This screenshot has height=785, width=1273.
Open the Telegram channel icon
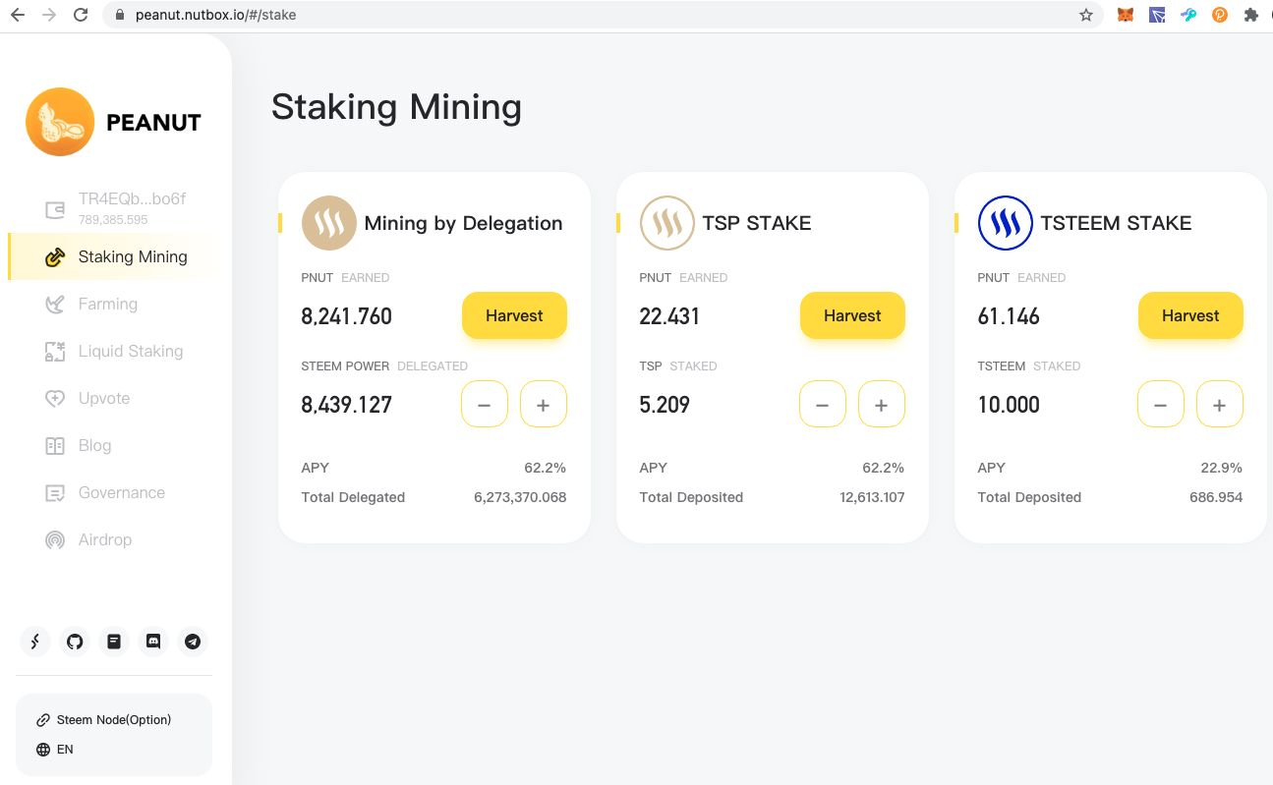[x=193, y=642]
